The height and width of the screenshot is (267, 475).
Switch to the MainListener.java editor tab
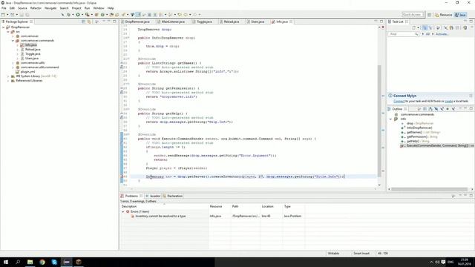(x=173, y=22)
